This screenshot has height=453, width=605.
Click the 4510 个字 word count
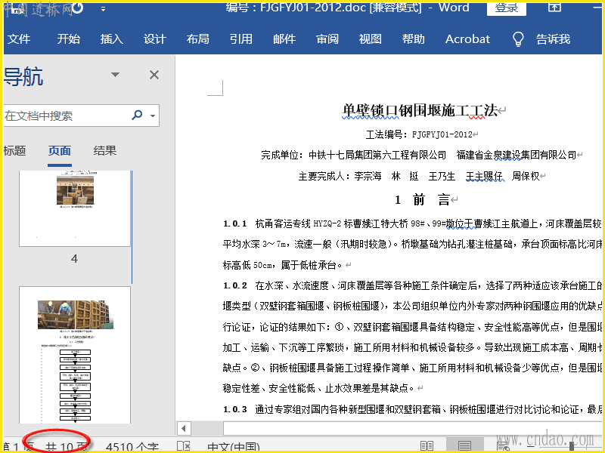click(132, 446)
